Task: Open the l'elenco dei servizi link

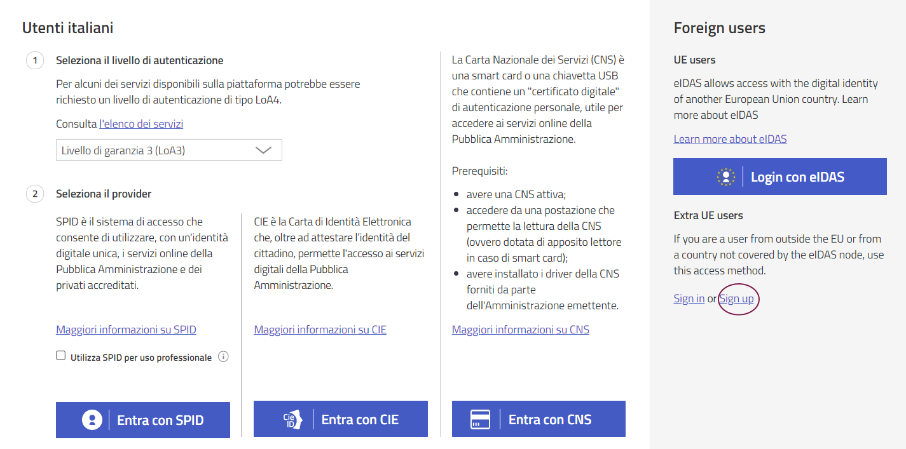Action: coord(141,124)
